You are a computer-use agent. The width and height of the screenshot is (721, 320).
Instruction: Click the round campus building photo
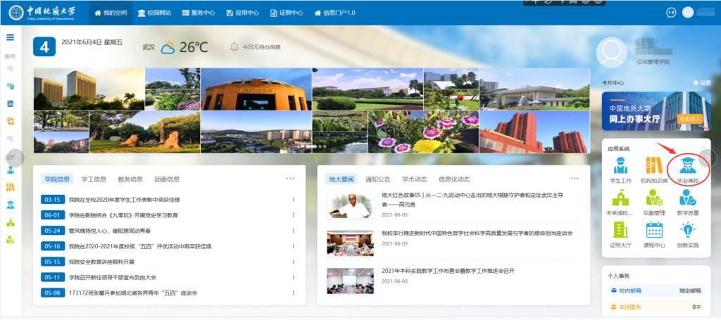click(x=256, y=90)
